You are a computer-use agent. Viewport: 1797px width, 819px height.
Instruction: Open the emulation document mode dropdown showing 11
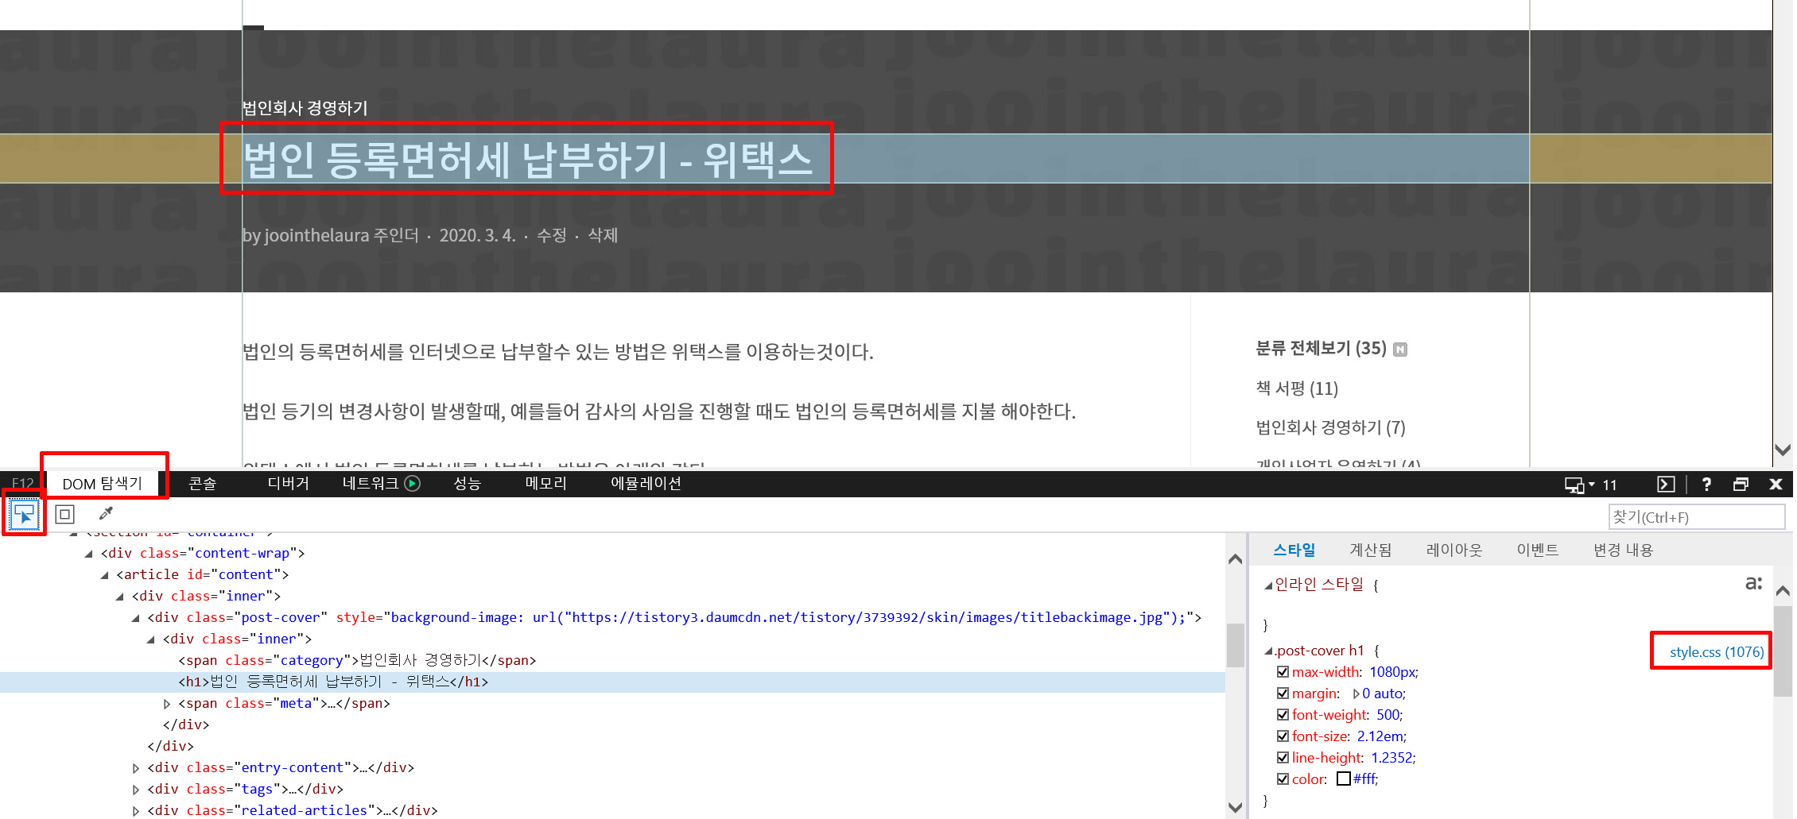pyautogui.click(x=1590, y=485)
